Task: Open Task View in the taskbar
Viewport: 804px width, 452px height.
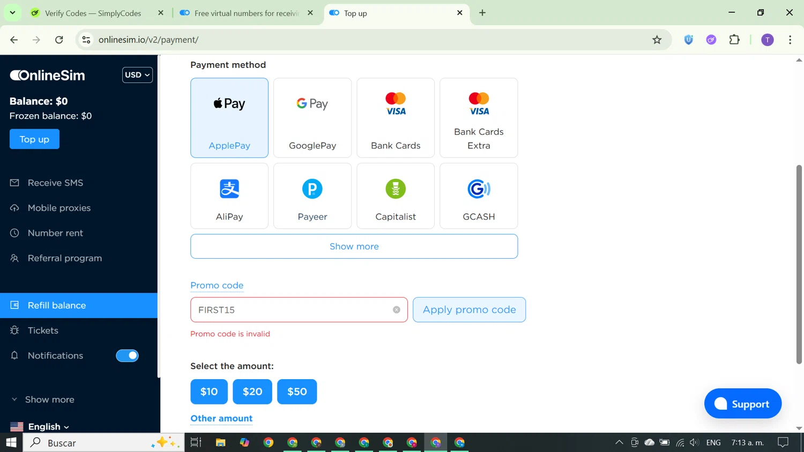Action: coord(196,442)
